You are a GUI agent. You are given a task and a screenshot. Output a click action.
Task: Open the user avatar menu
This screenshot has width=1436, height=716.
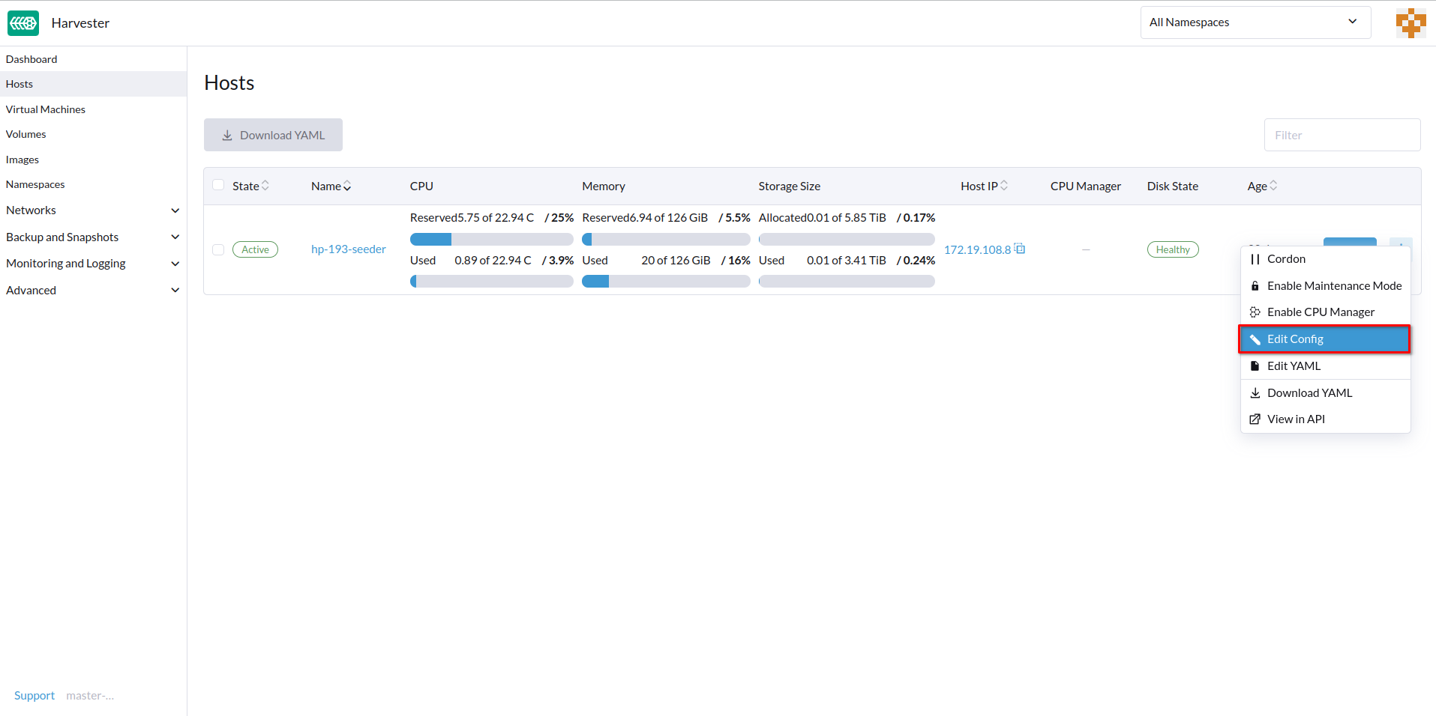(1410, 22)
